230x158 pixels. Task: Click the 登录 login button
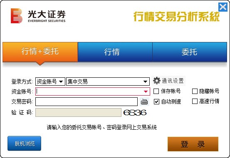(193, 144)
